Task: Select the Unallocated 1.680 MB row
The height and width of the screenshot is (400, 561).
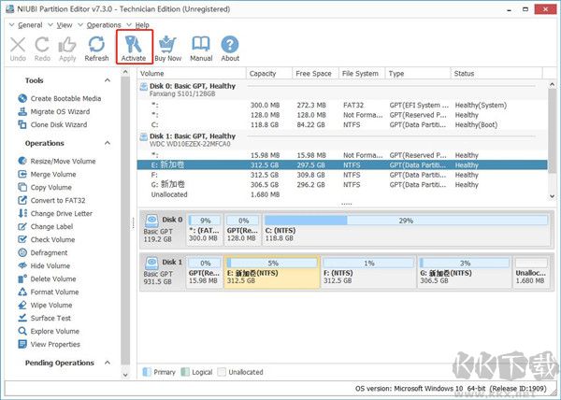Action: 342,194
